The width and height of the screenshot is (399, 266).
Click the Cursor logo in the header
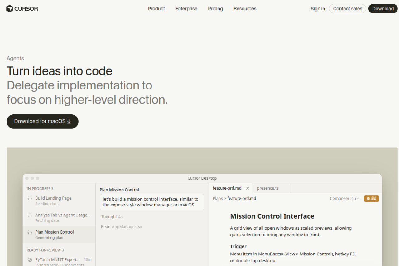[22, 9]
